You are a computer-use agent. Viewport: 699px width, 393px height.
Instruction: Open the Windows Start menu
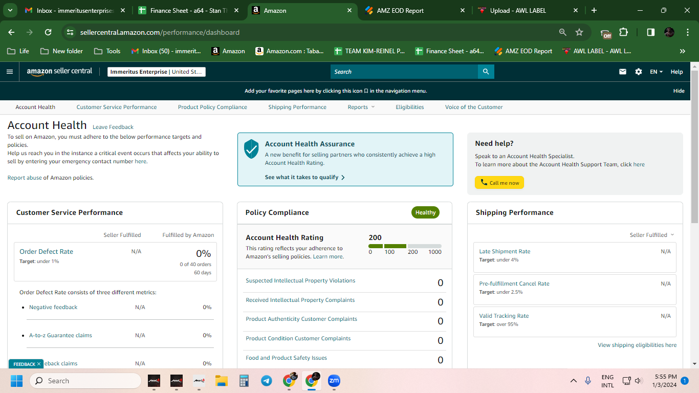tap(17, 381)
